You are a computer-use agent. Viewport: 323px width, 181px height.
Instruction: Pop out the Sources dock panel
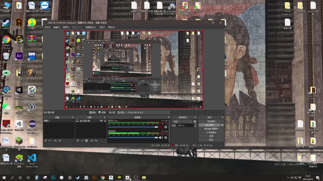tap(105, 117)
